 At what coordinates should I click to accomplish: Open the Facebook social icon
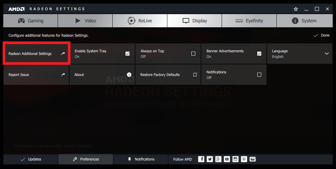201,159
